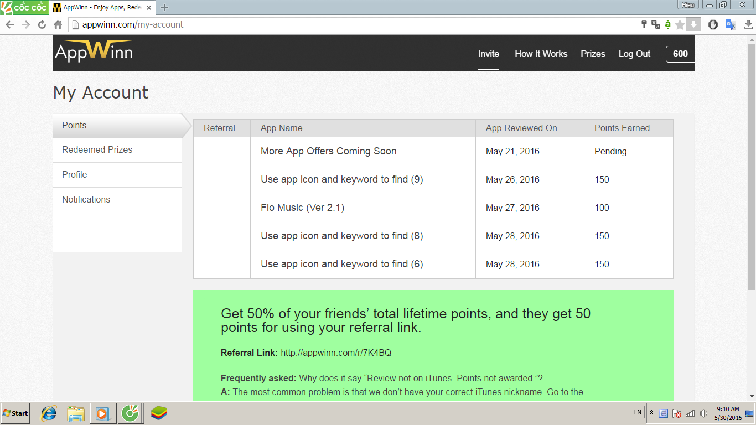Open the browser downloads arrow

[x=748, y=24]
